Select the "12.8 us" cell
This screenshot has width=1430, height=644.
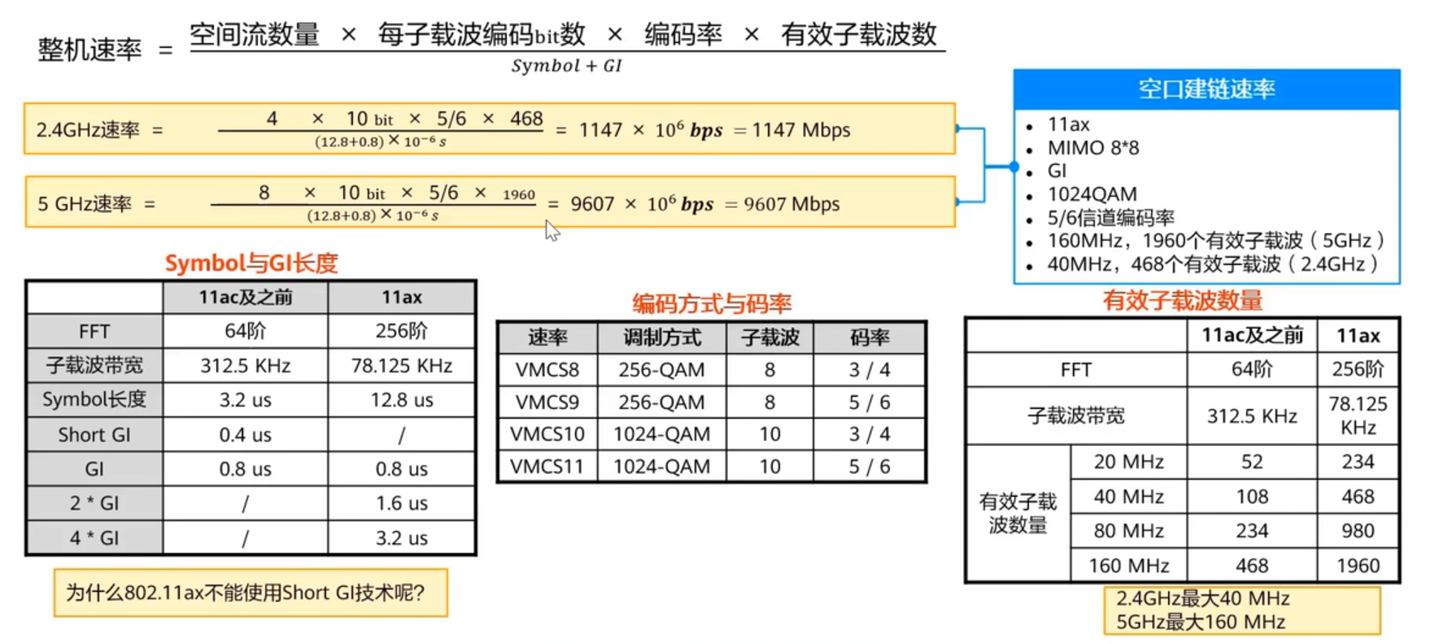402,400
